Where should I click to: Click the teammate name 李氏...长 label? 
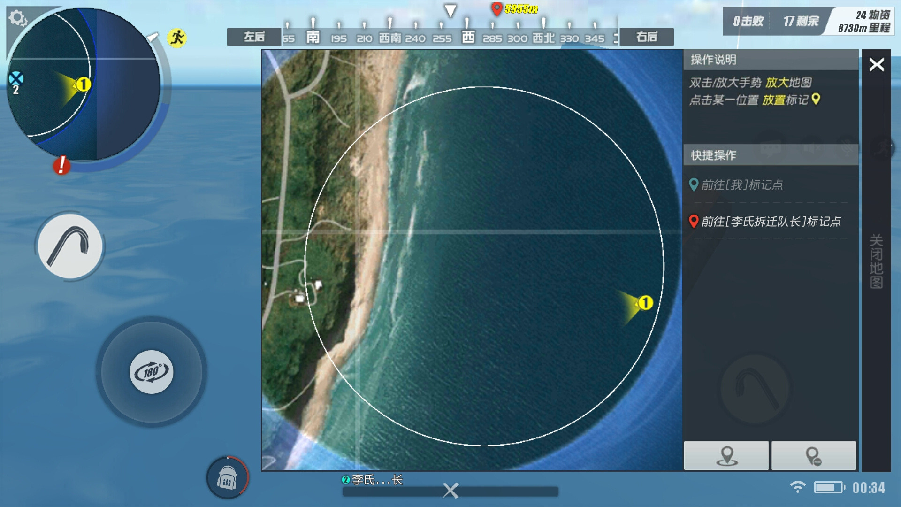tap(377, 480)
